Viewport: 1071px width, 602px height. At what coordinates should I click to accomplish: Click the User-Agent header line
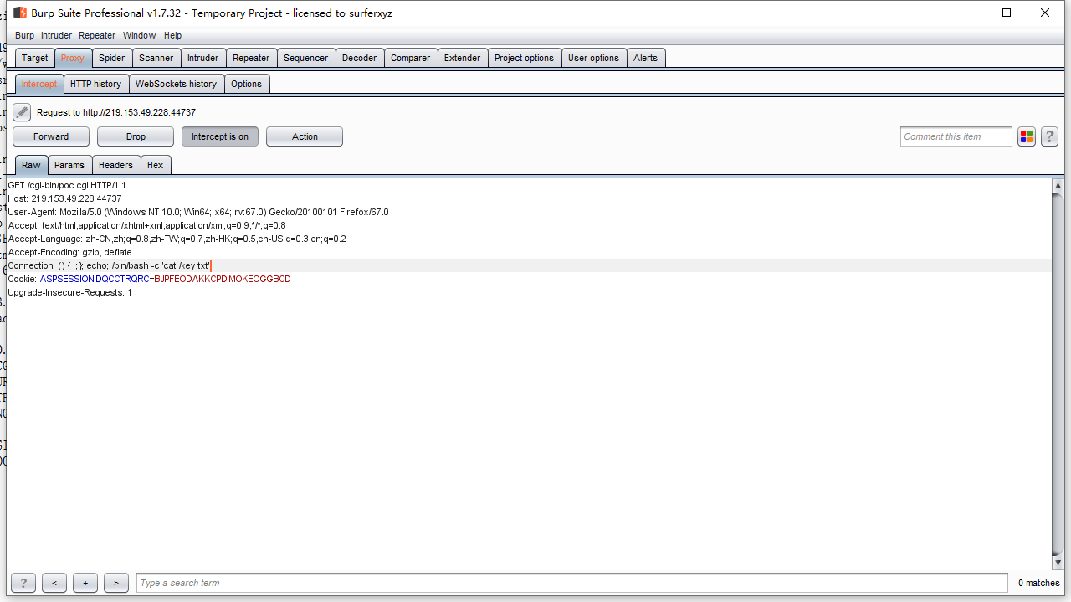click(x=198, y=212)
